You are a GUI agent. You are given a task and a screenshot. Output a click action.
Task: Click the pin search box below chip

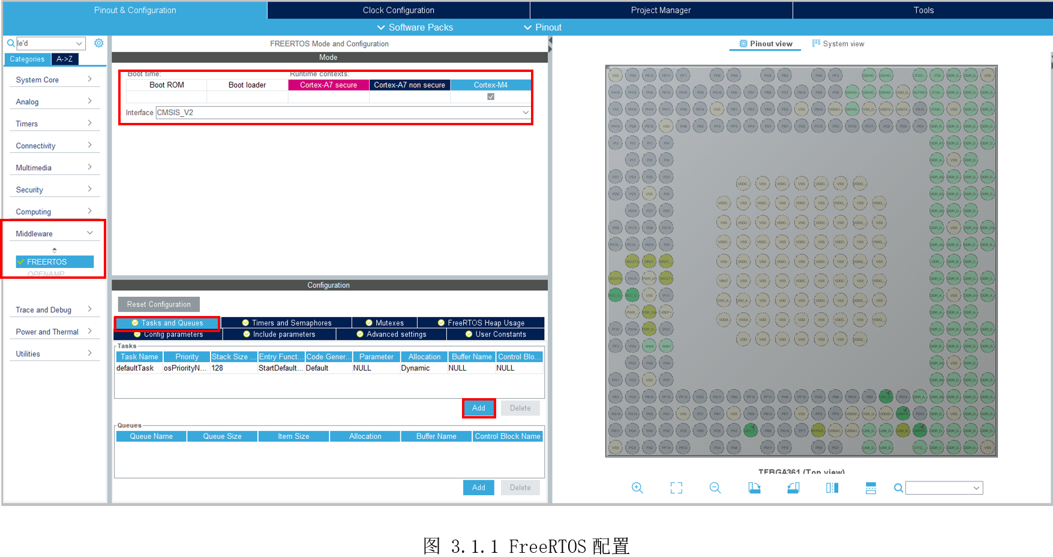click(943, 488)
